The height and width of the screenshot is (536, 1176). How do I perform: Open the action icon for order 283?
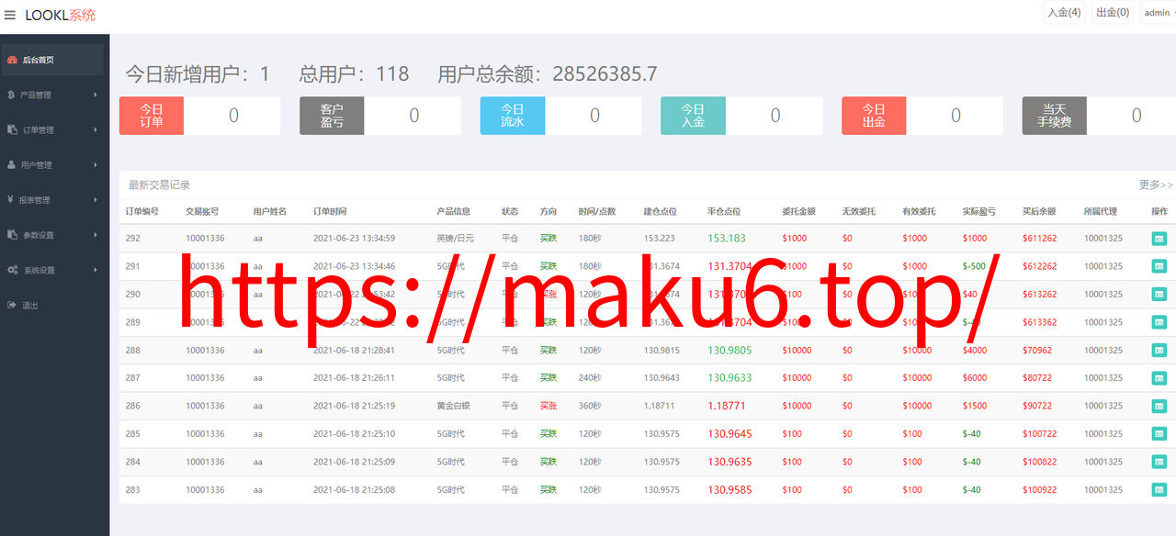[x=1159, y=490]
